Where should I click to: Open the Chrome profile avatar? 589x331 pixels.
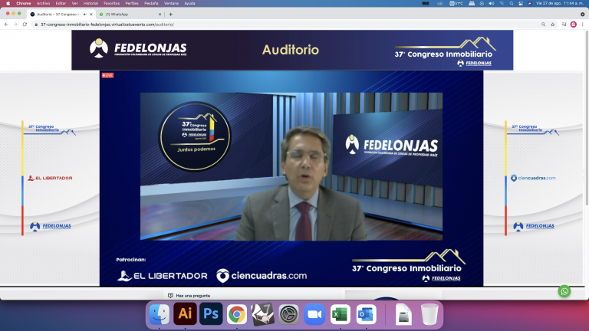point(573,25)
